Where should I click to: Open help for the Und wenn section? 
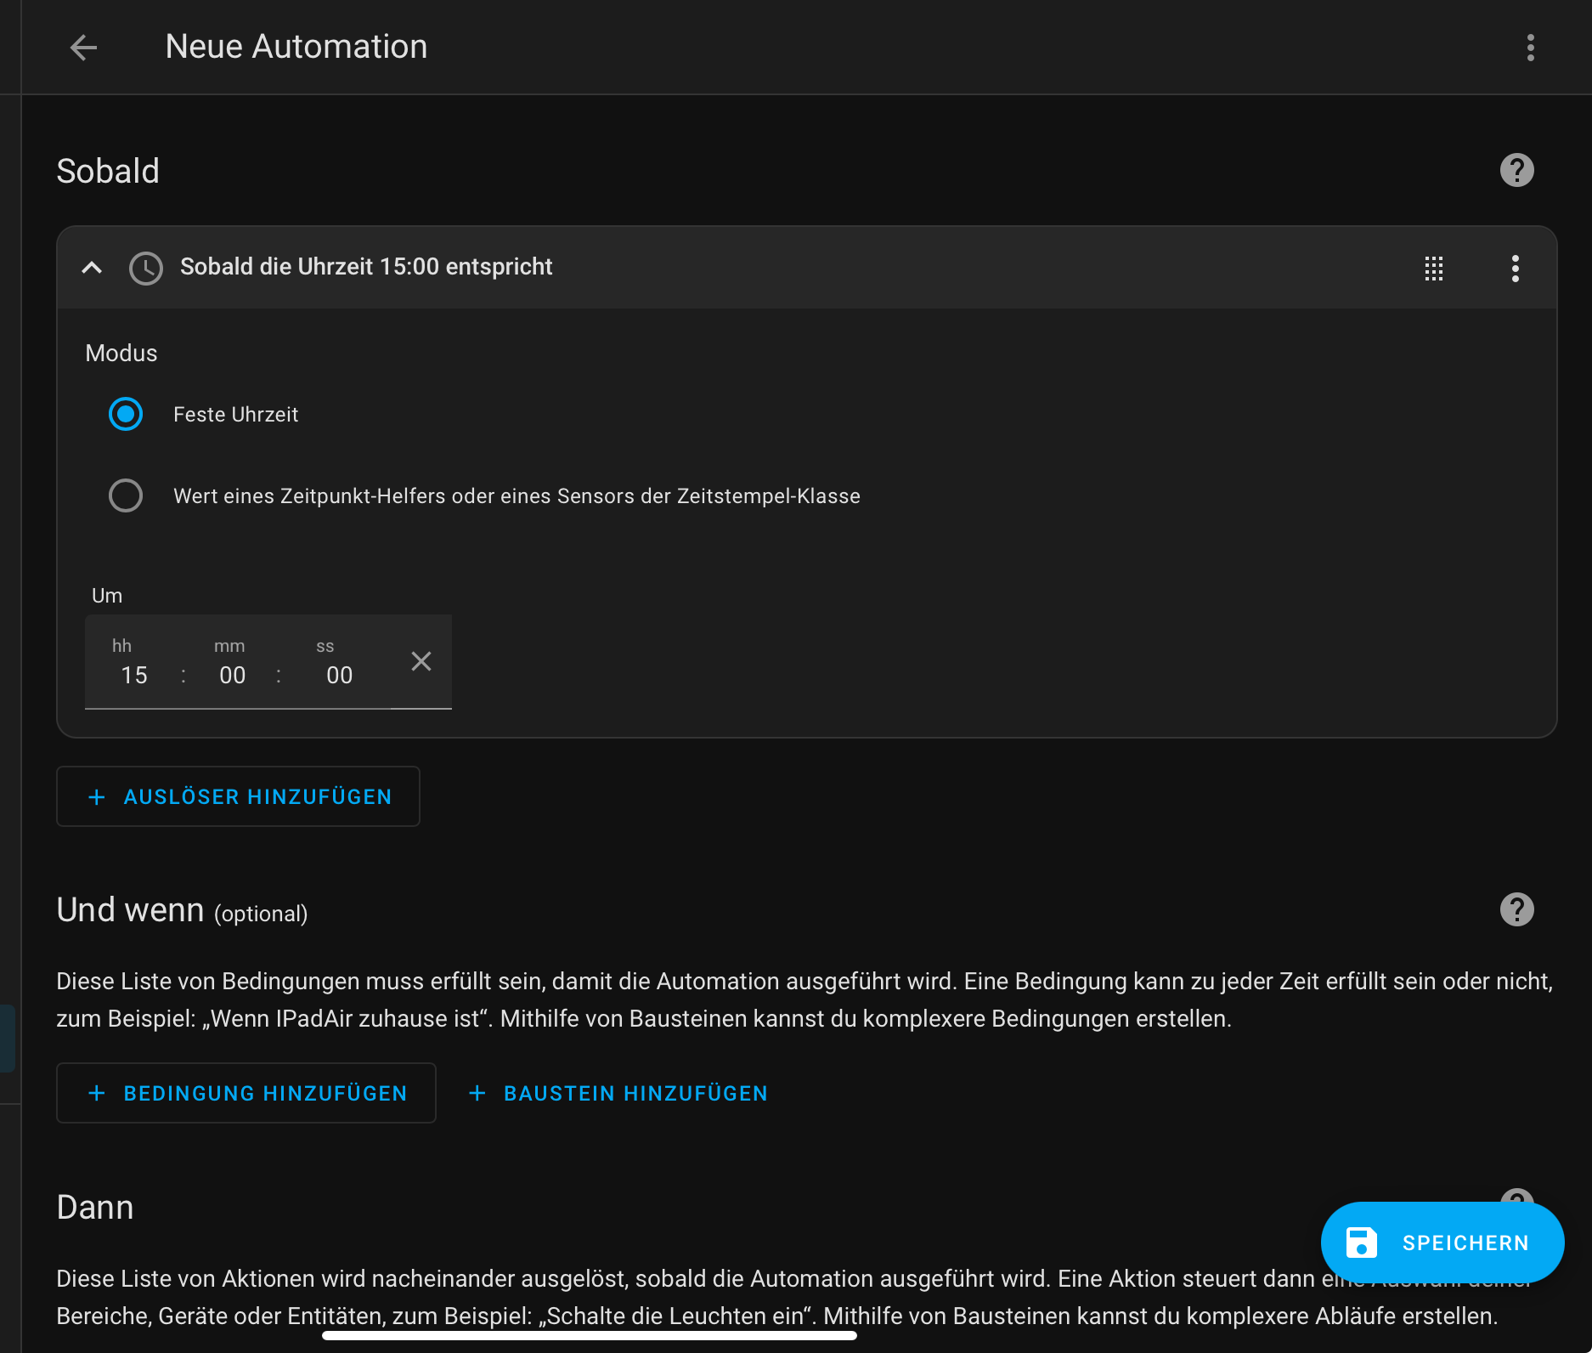pos(1516,909)
